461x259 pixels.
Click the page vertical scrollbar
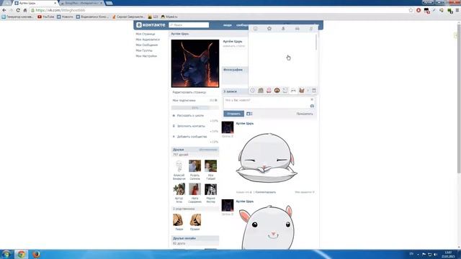(459, 99)
